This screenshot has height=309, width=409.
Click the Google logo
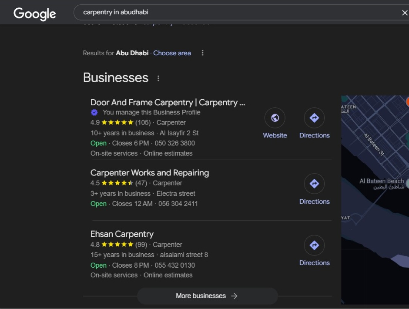click(35, 13)
